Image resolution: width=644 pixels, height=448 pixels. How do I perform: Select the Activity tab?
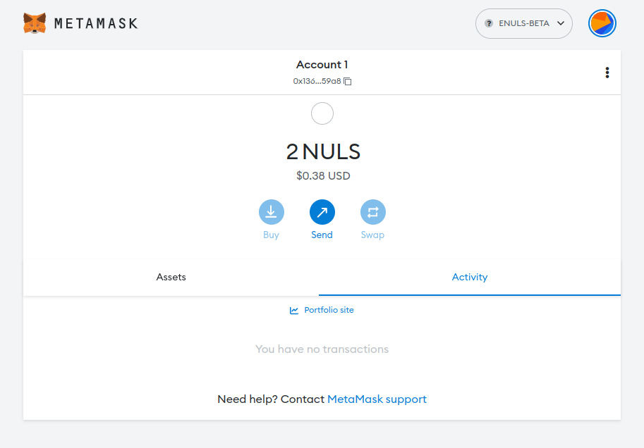(470, 278)
